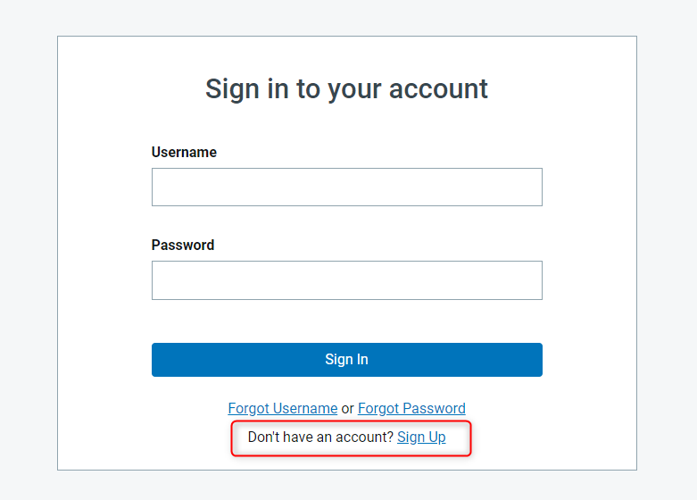Create a new account via Sign Up
Image resolution: width=697 pixels, height=500 pixels.
tap(421, 437)
